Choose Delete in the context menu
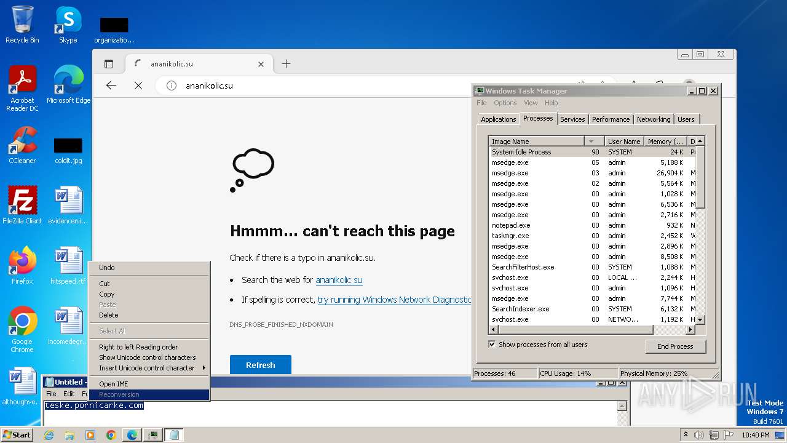The image size is (787, 443). click(x=149, y=315)
